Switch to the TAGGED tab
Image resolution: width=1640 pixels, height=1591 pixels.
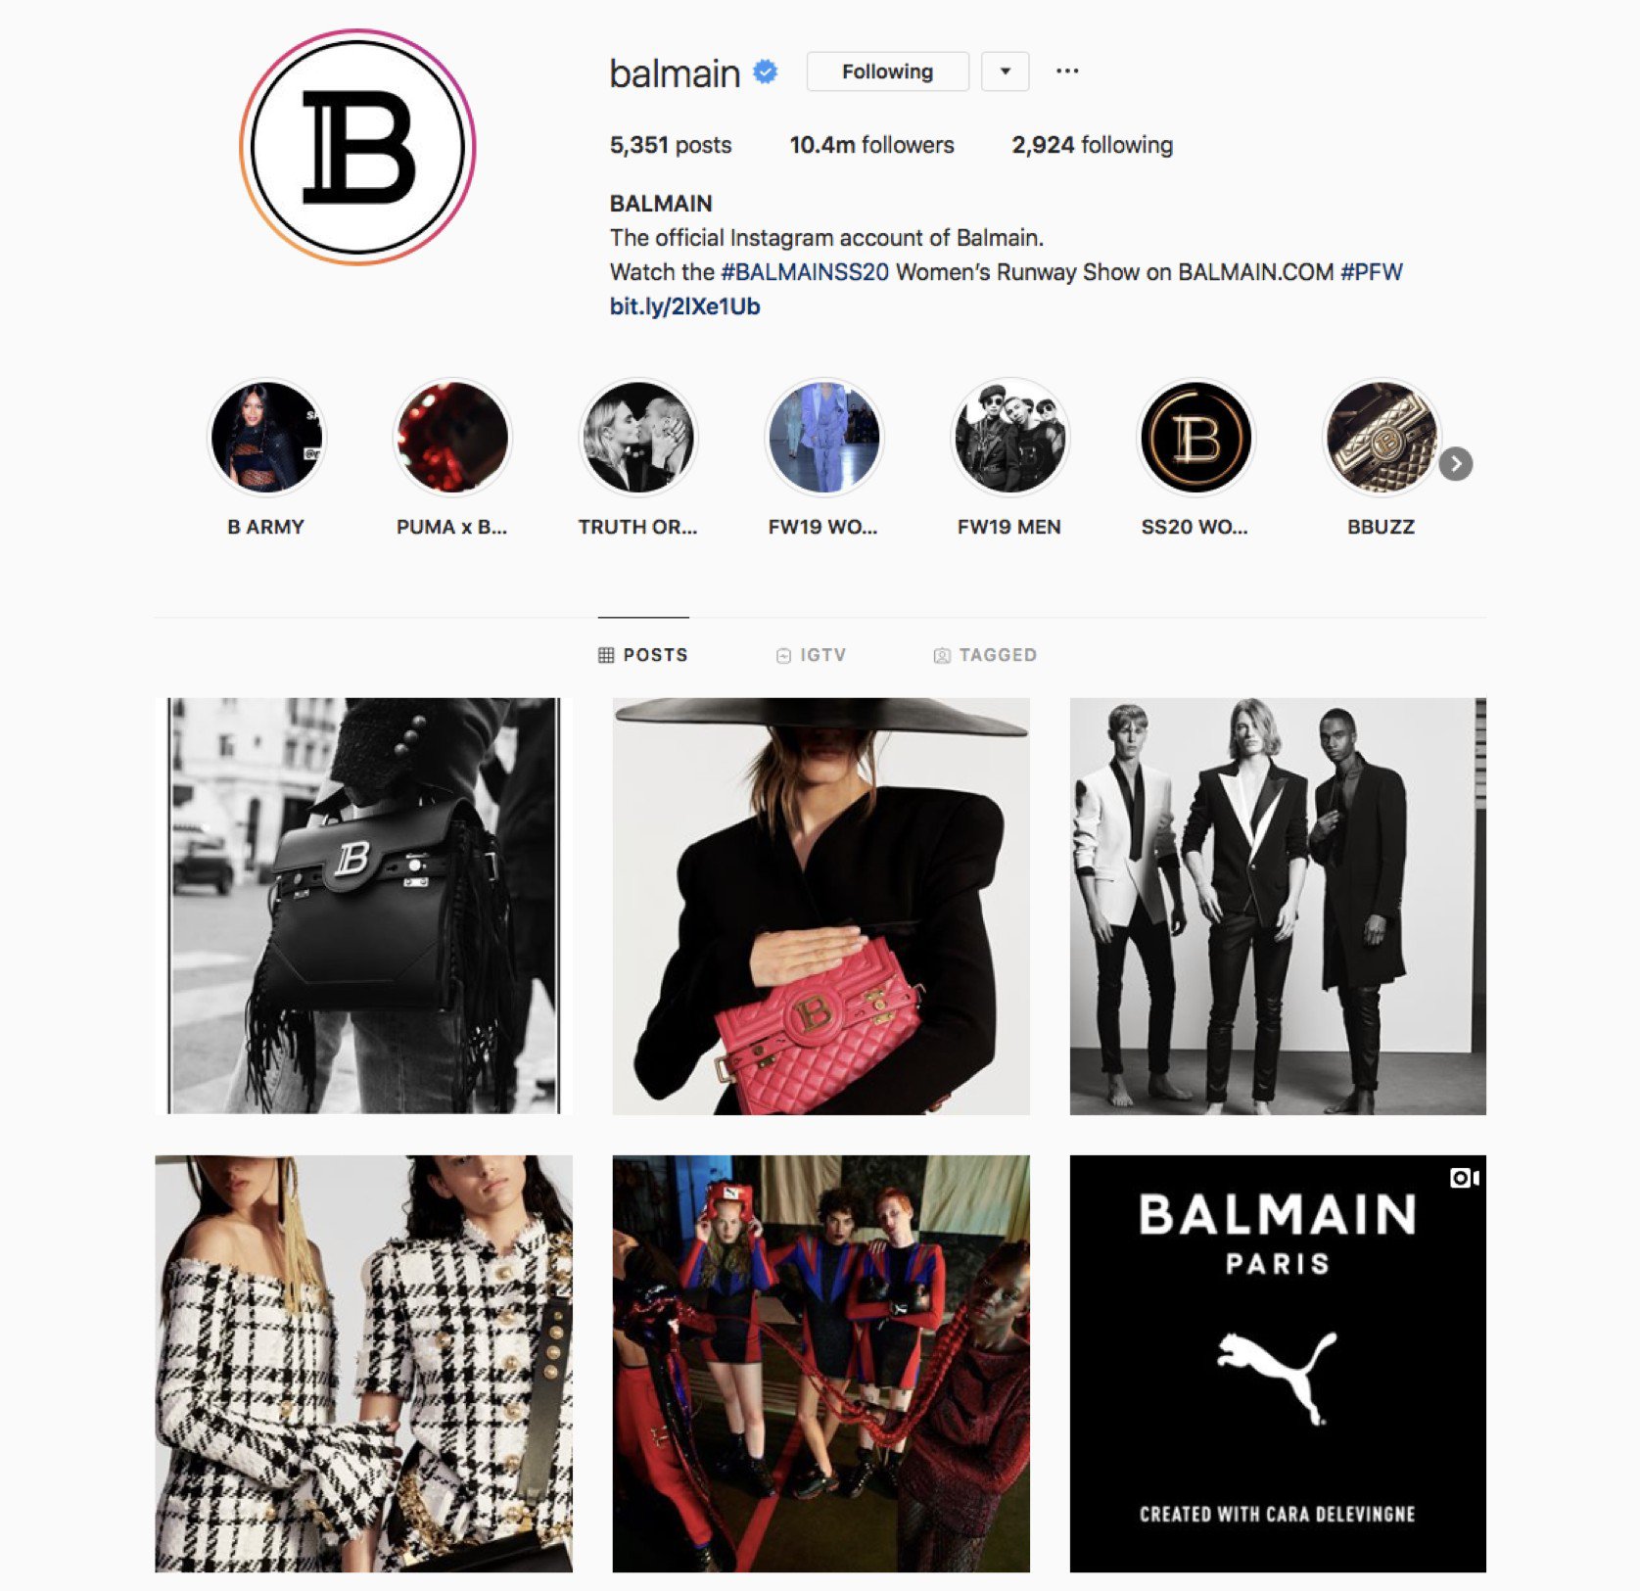tap(985, 655)
